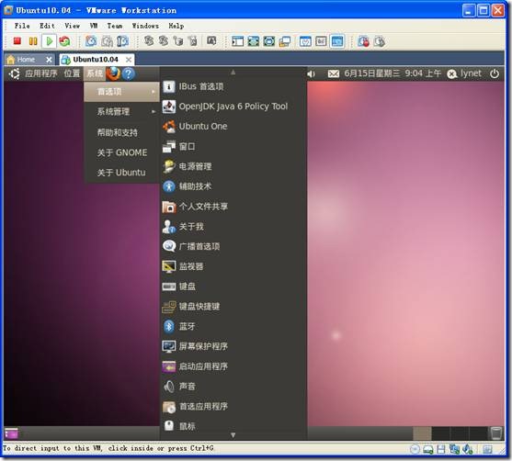Click the volume speaker icon in panel
This screenshot has width=512, height=461.
coord(312,74)
